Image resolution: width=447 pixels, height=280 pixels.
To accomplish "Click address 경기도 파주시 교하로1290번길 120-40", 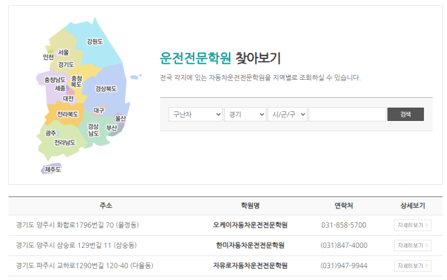I will tap(85, 266).
